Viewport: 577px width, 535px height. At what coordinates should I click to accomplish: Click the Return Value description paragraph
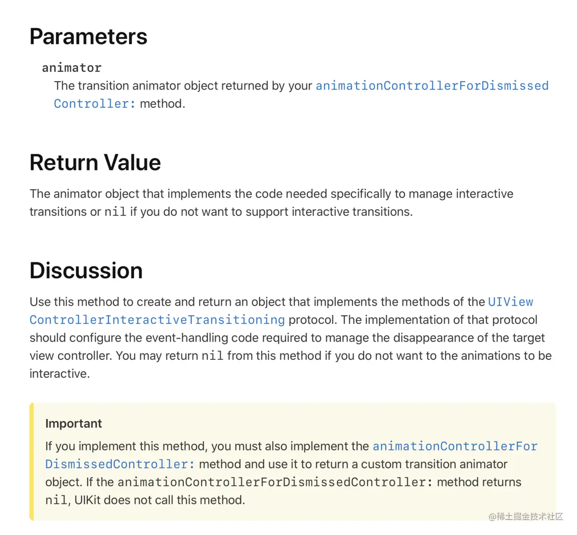point(271,194)
